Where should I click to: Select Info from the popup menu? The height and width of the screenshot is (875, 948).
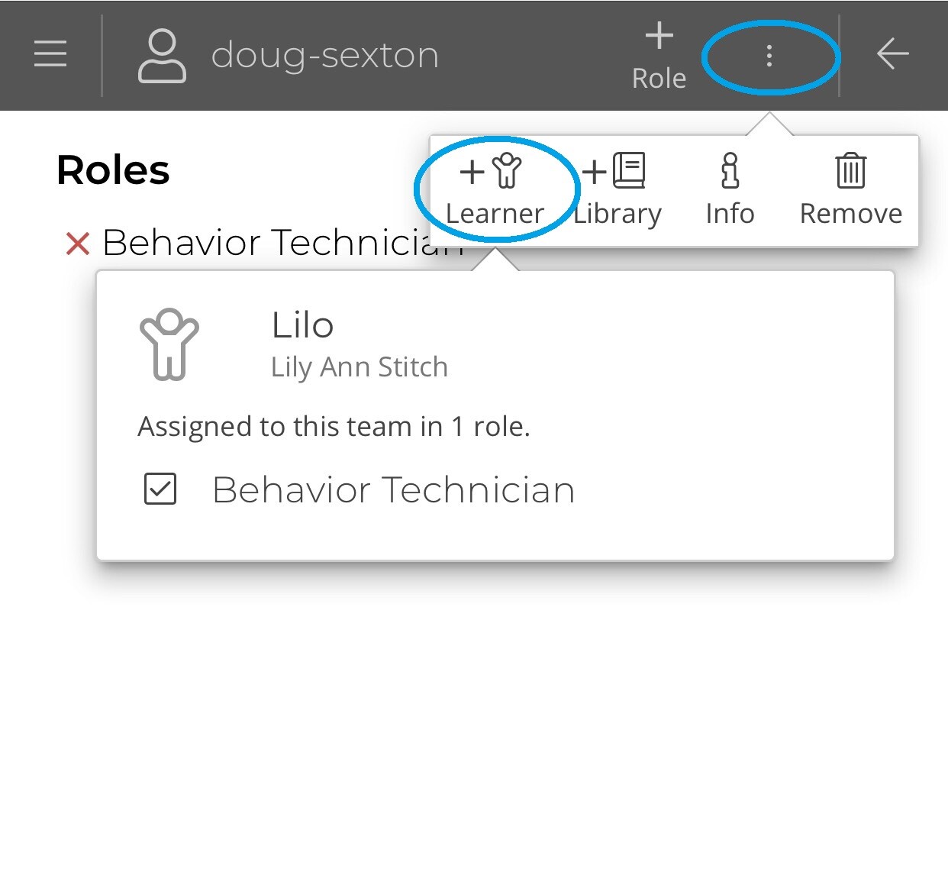728,213
